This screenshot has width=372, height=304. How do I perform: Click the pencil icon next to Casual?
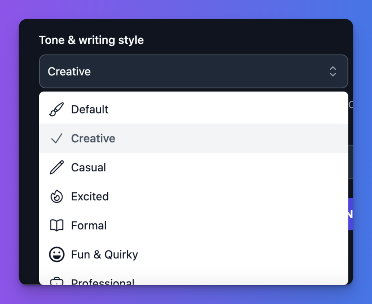click(57, 167)
